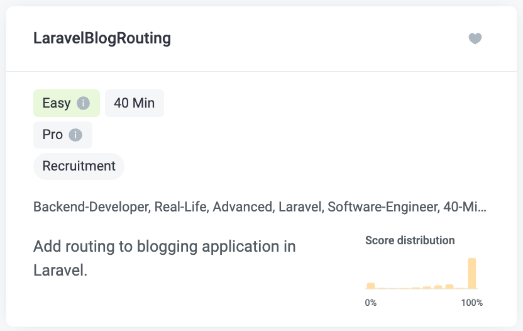Click the leftmost 0% histogram bar
This screenshot has width=523, height=331.
click(371, 286)
